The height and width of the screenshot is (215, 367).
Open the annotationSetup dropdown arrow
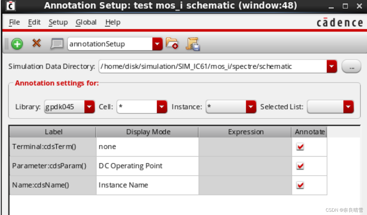pos(157,44)
